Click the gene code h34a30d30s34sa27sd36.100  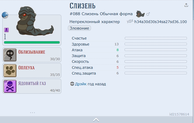coord(160,22)
